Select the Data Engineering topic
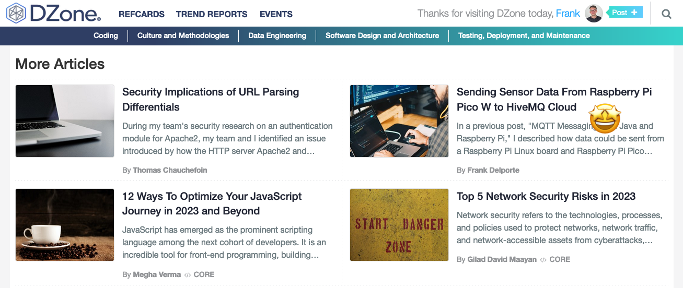This screenshot has width=683, height=288. [277, 35]
